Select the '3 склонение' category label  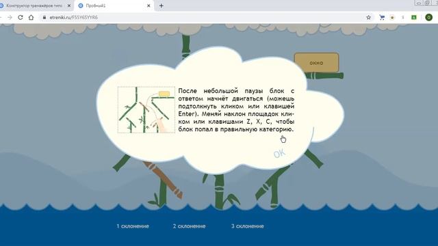(248, 226)
